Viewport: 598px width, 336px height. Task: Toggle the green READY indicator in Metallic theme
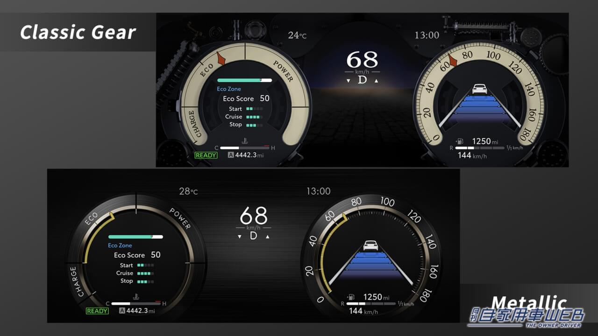(97, 311)
